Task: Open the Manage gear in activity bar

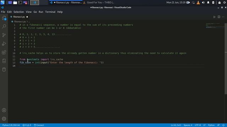Action: coord(4,119)
